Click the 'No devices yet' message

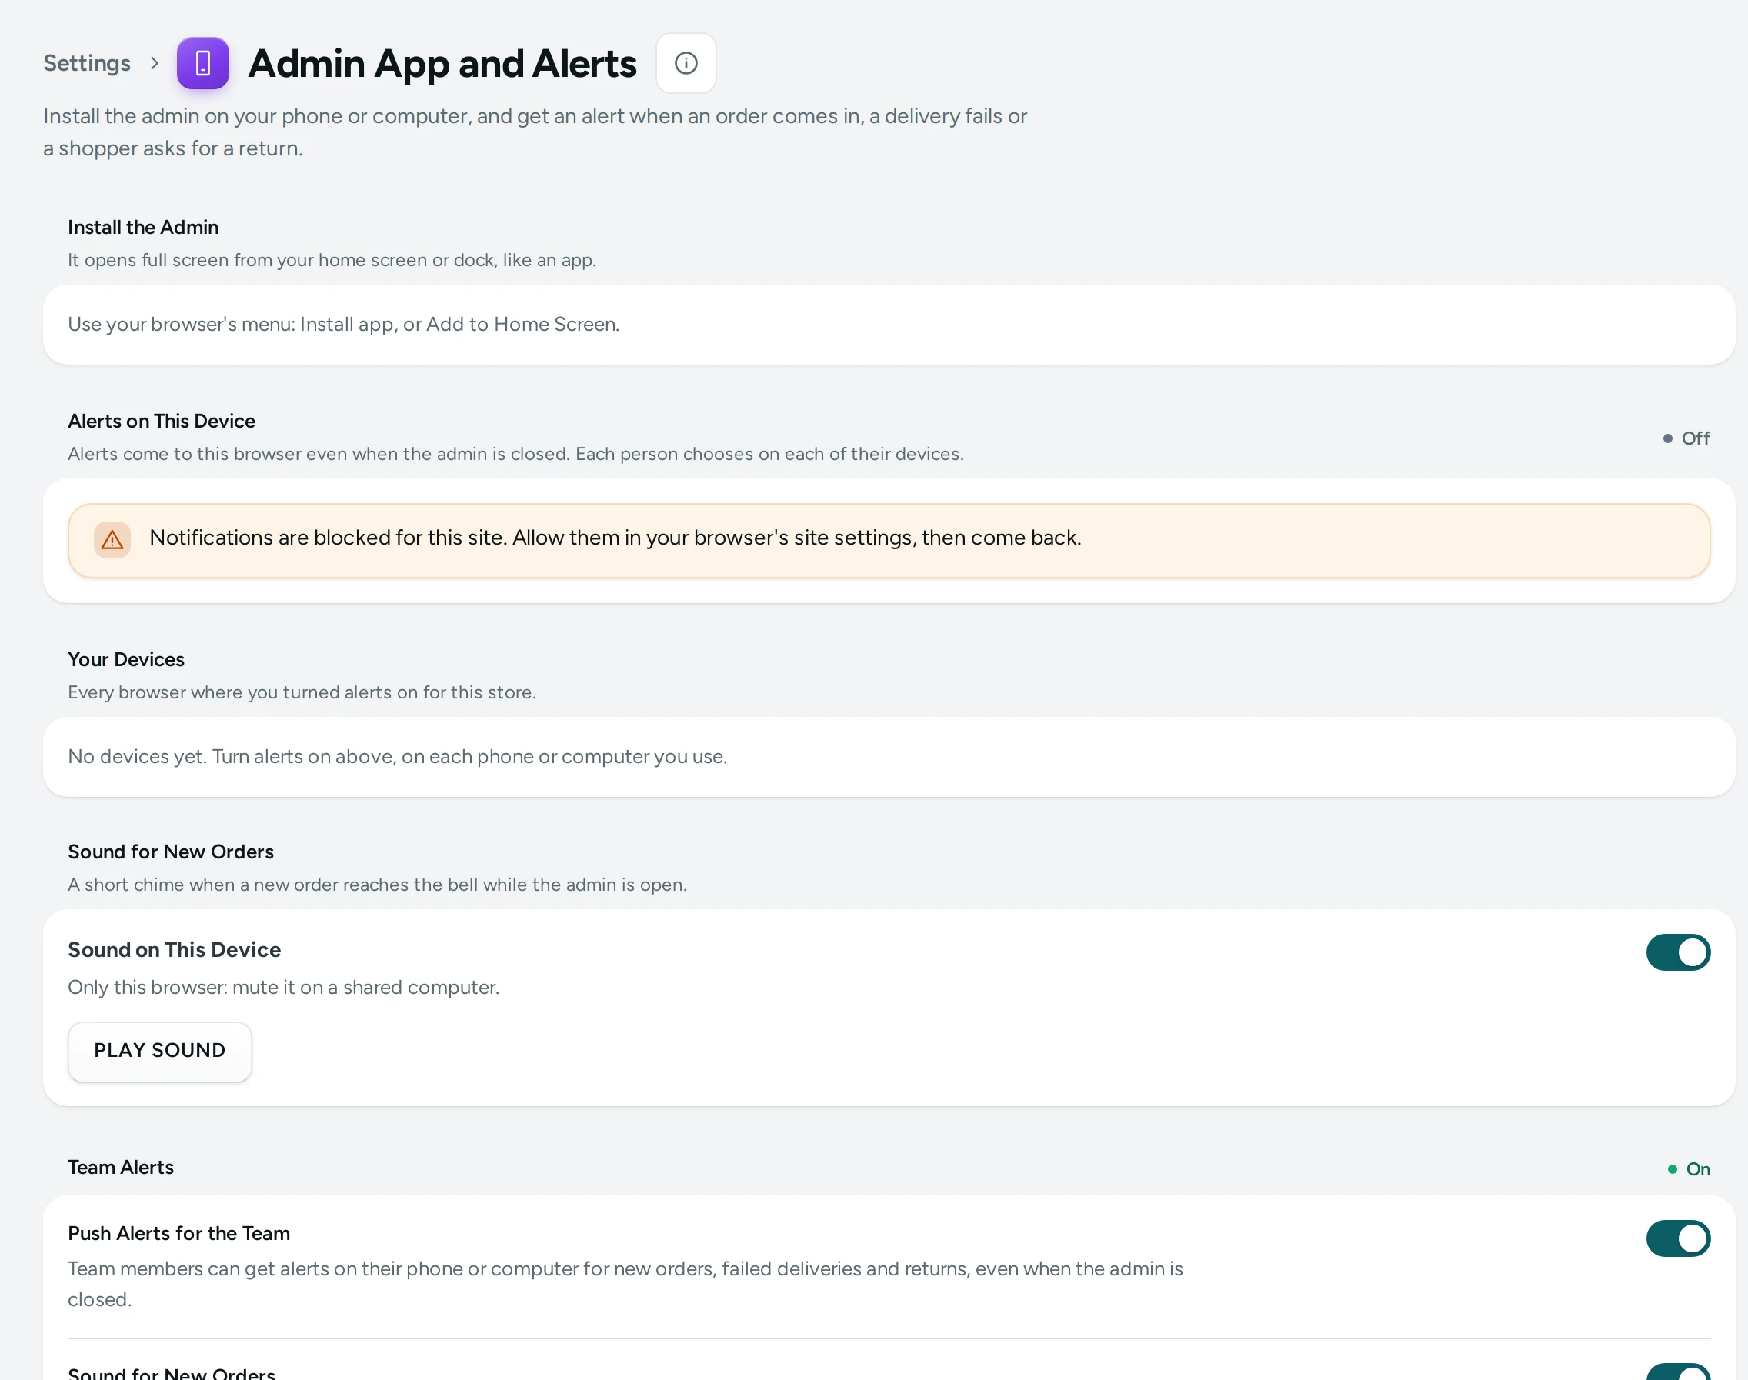[398, 756]
